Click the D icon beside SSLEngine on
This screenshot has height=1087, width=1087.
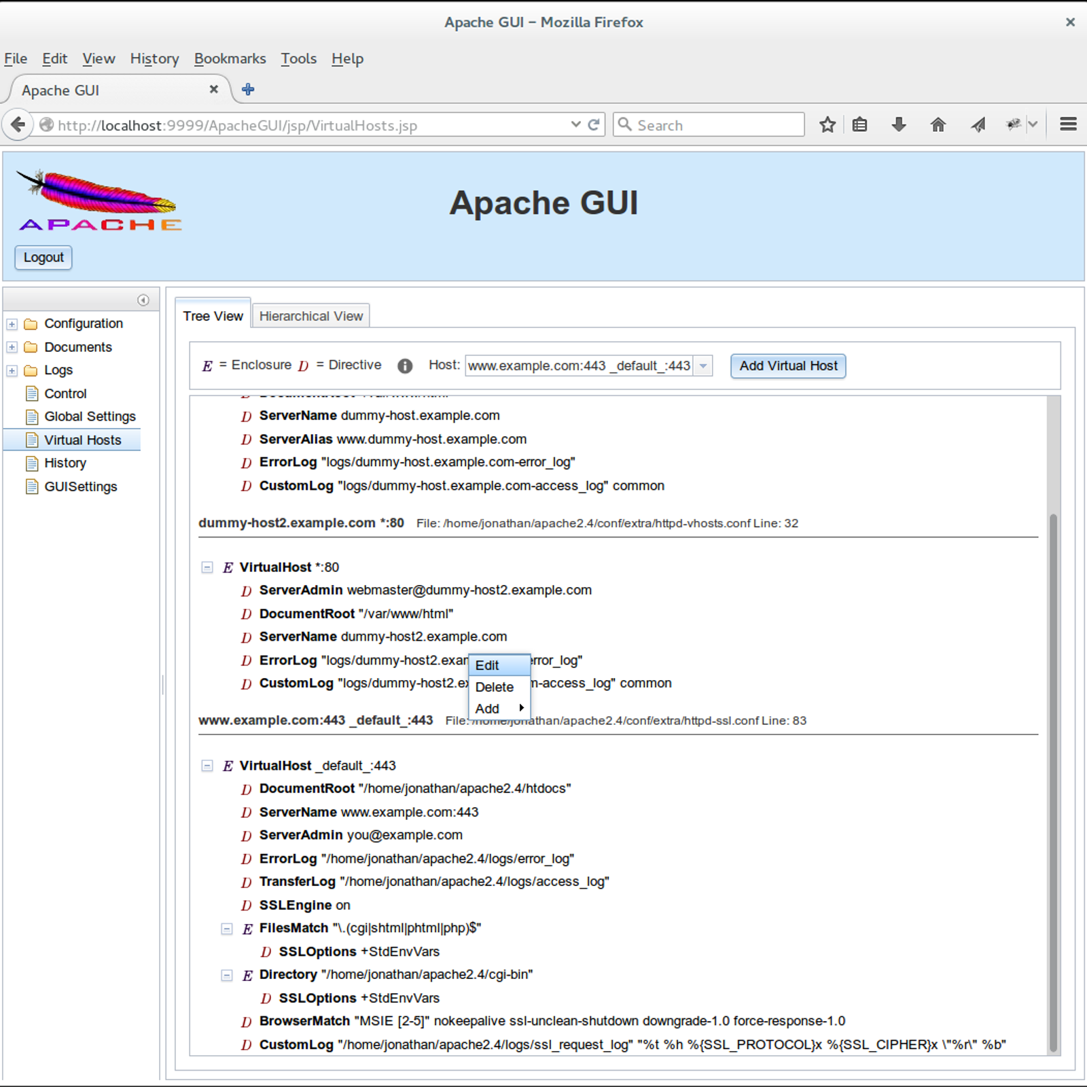[x=247, y=906]
